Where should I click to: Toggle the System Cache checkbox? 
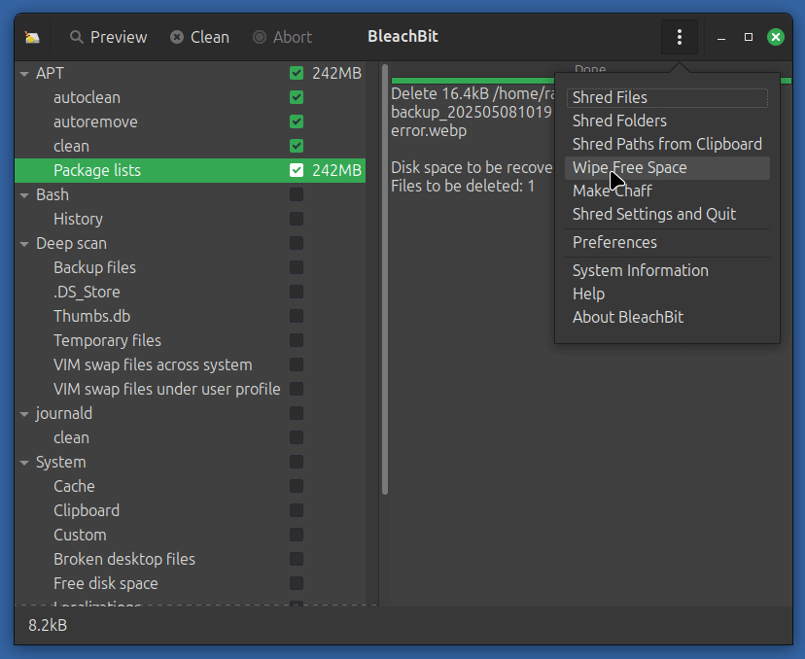(297, 486)
